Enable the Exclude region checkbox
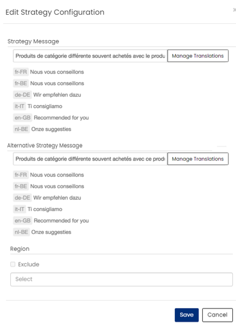Screen dimensions: 236x327 click(x=12, y=264)
